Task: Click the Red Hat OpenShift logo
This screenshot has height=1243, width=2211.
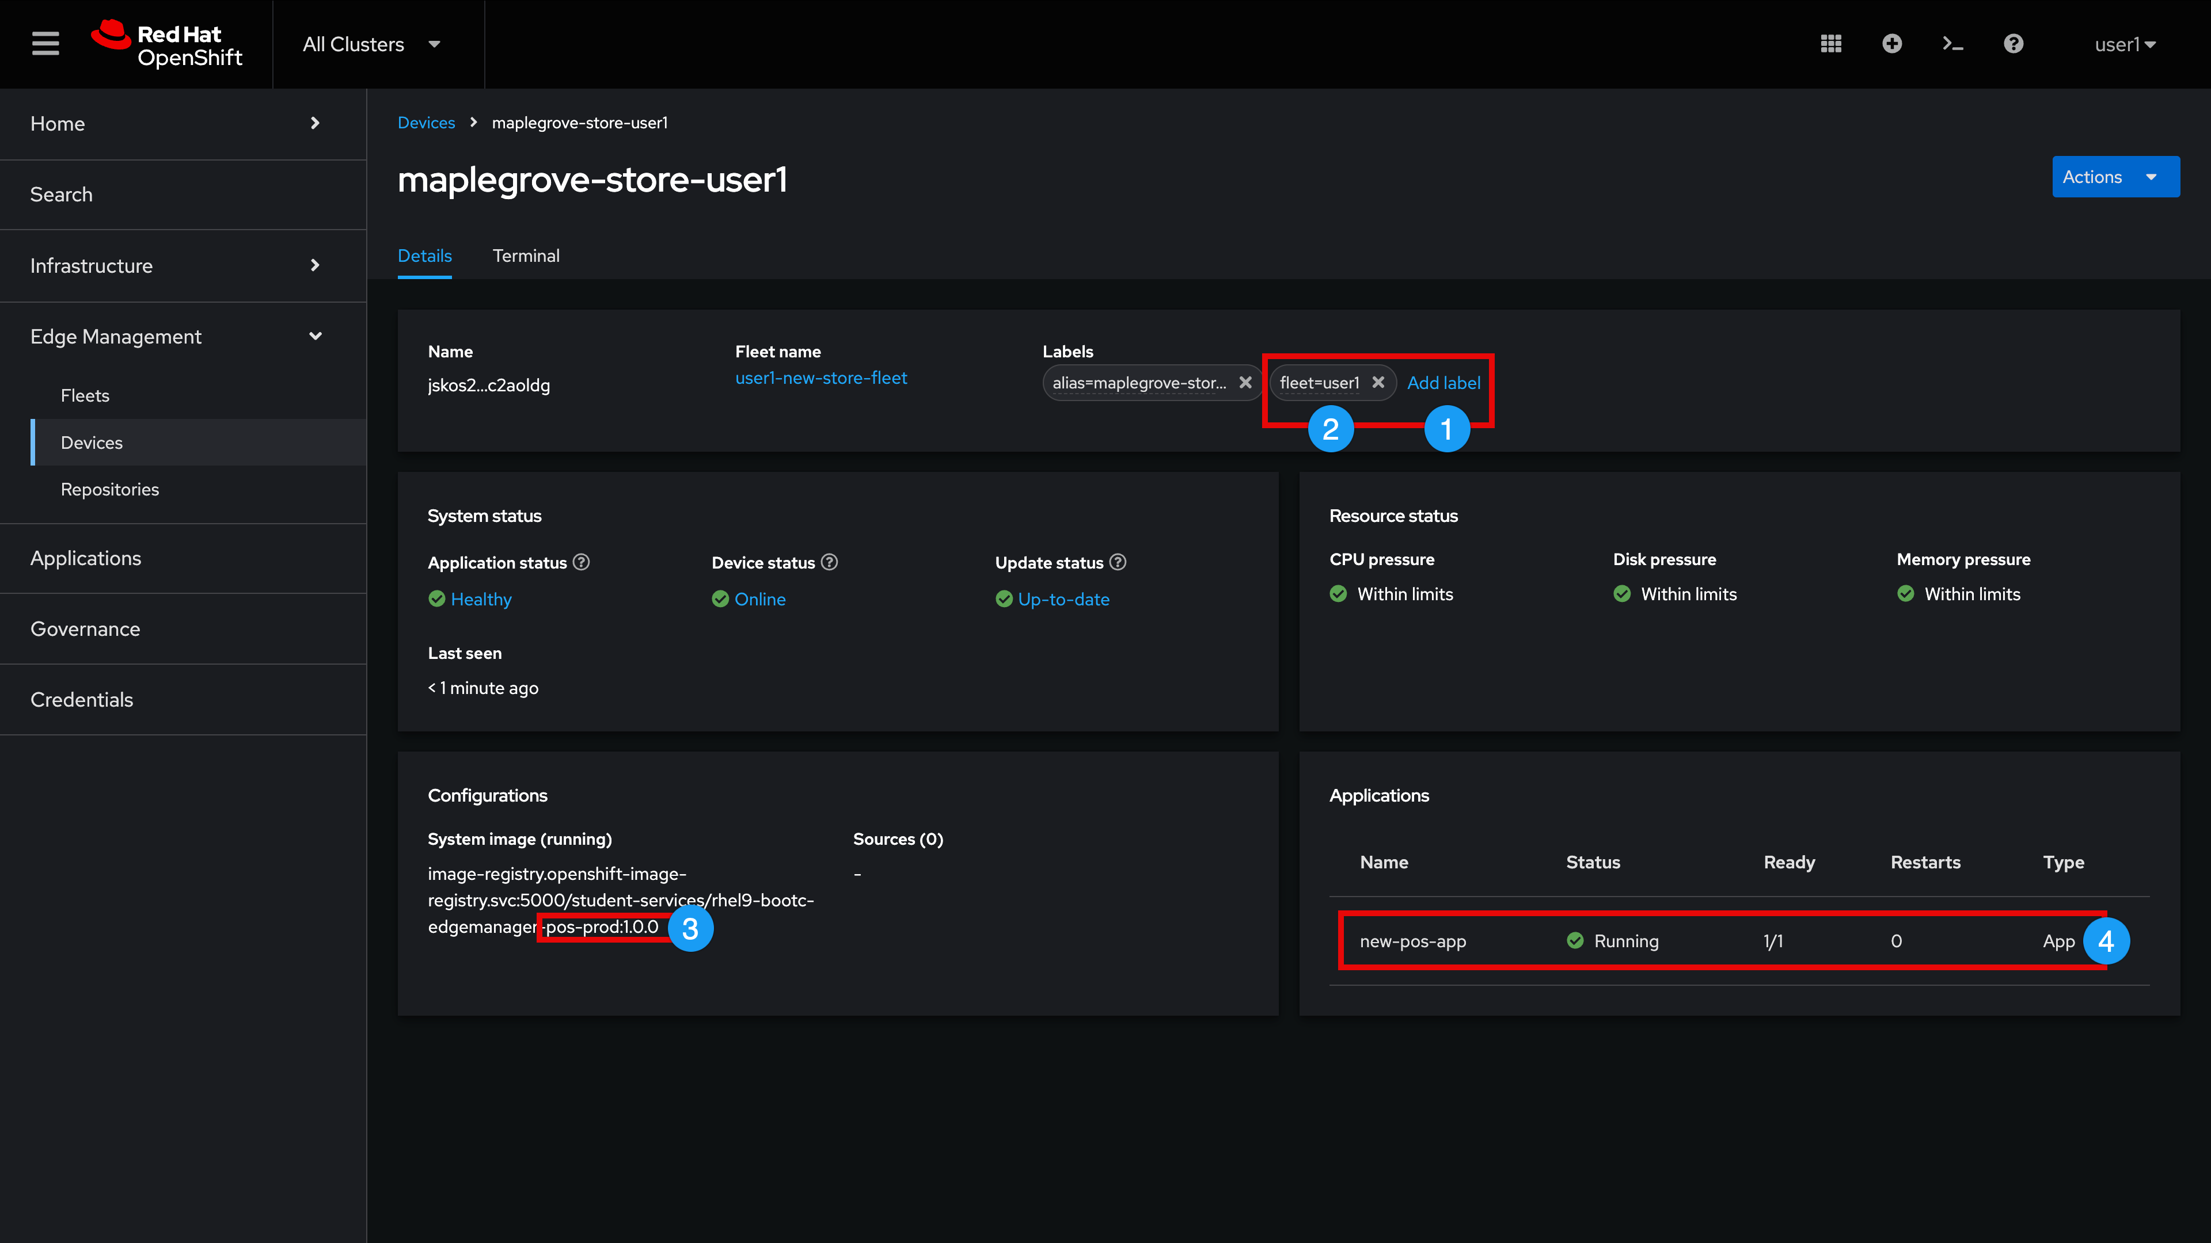Action: 168,44
